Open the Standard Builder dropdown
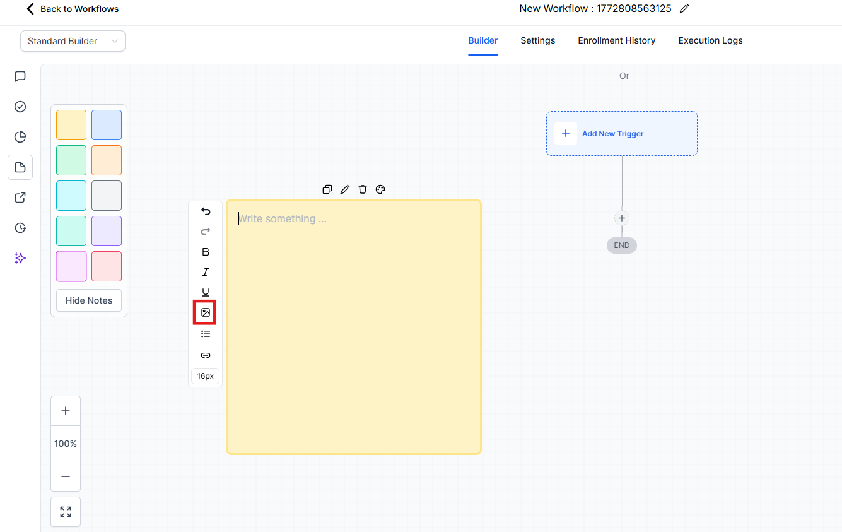Image resolution: width=842 pixels, height=532 pixels. pos(73,41)
